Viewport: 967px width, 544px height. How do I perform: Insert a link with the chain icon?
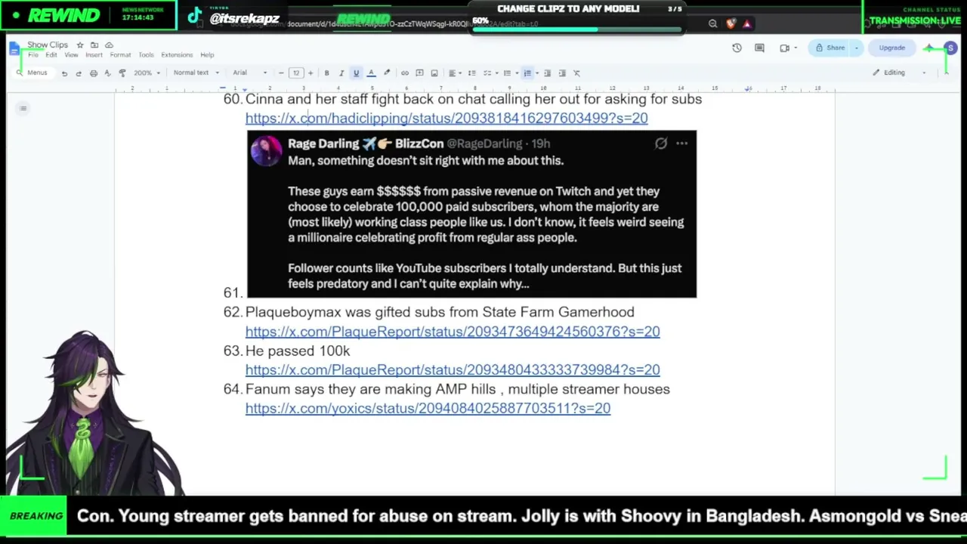[x=405, y=73]
